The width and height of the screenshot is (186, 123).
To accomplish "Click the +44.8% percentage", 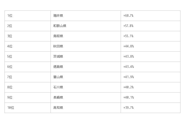I will (x=128, y=46).
